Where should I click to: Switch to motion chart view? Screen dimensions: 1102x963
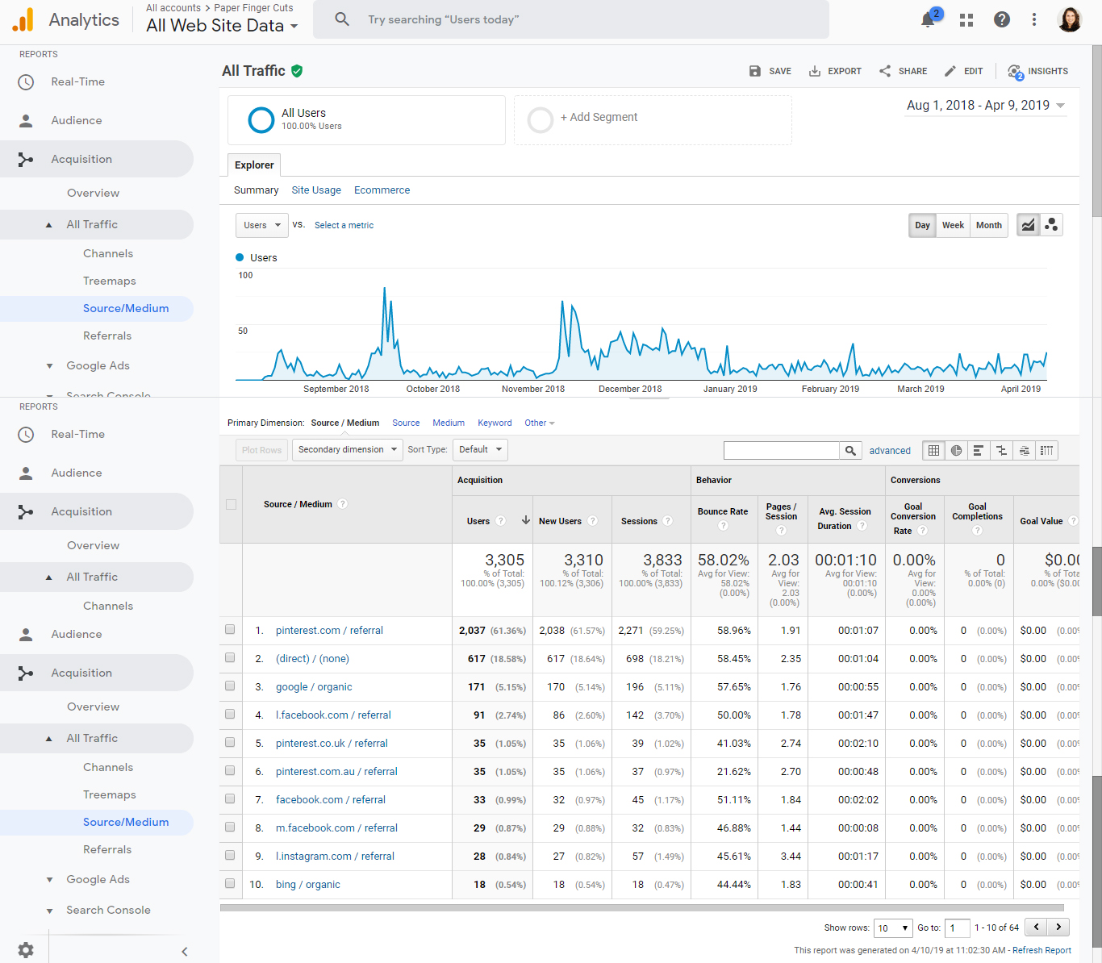[x=1051, y=225]
